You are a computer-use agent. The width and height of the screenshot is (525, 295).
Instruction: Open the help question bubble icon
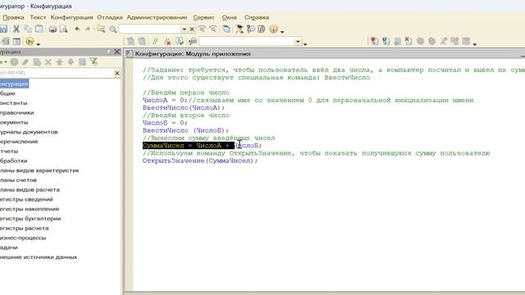pos(250,29)
